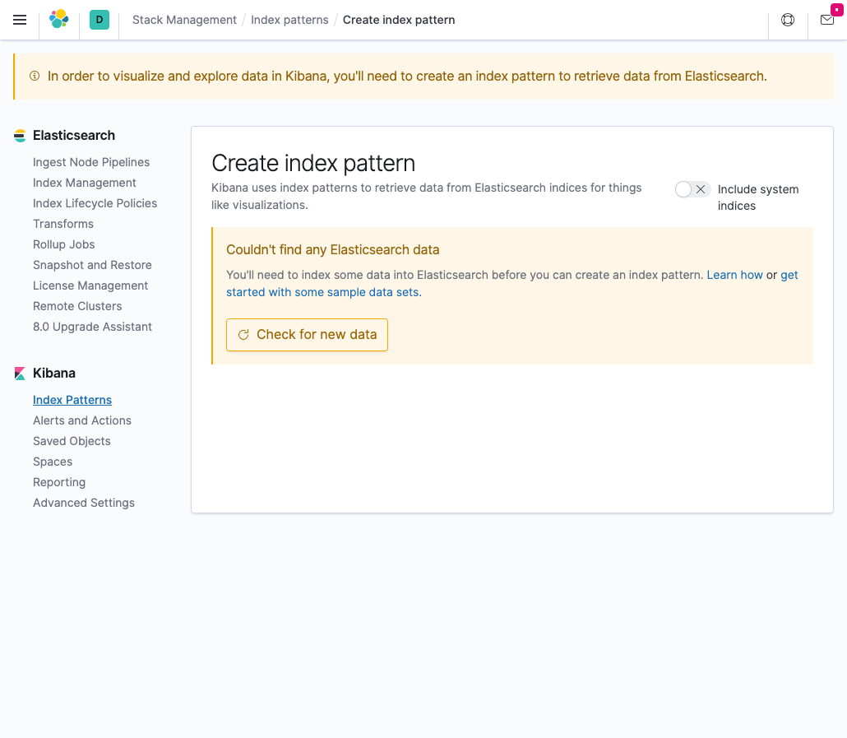847x738 pixels.
Task: Open the 8.0 Upgrade Assistant
Action: pyautogui.click(x=92, y=327)
